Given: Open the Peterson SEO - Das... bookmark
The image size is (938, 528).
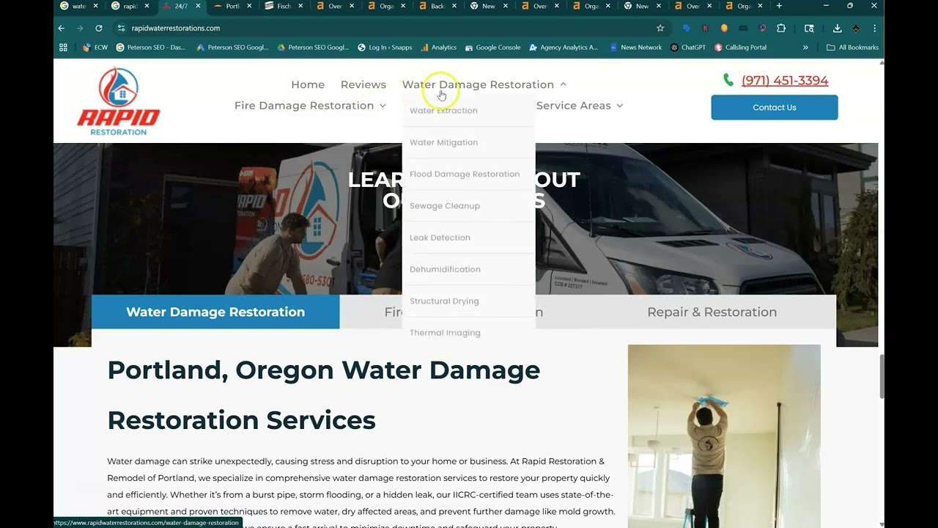Looking at the screenshot, I should [x=151, y=47].
